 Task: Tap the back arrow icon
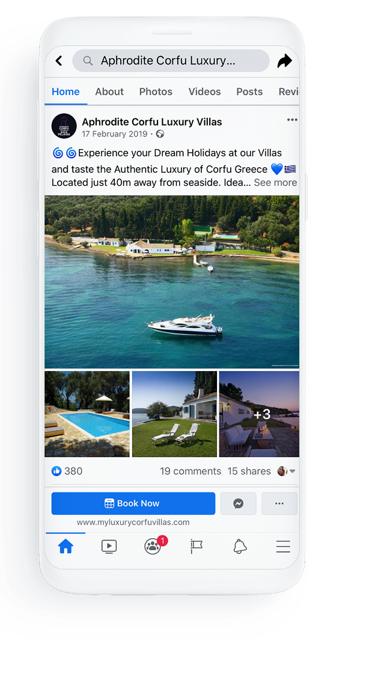tap(59, 61)
